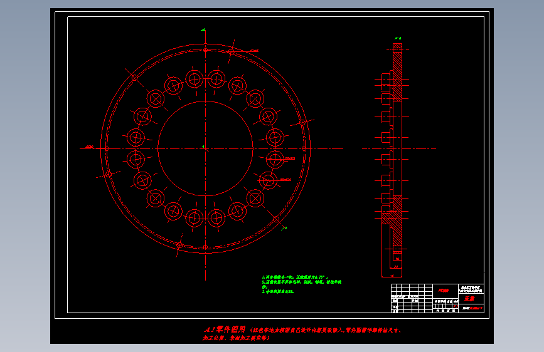Click the red material text in title block
The height and width of the screenshot is (352, 544).
(443, 291)
